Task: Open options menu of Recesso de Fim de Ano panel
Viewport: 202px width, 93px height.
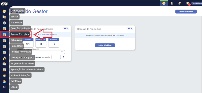Action: (130, 29)
